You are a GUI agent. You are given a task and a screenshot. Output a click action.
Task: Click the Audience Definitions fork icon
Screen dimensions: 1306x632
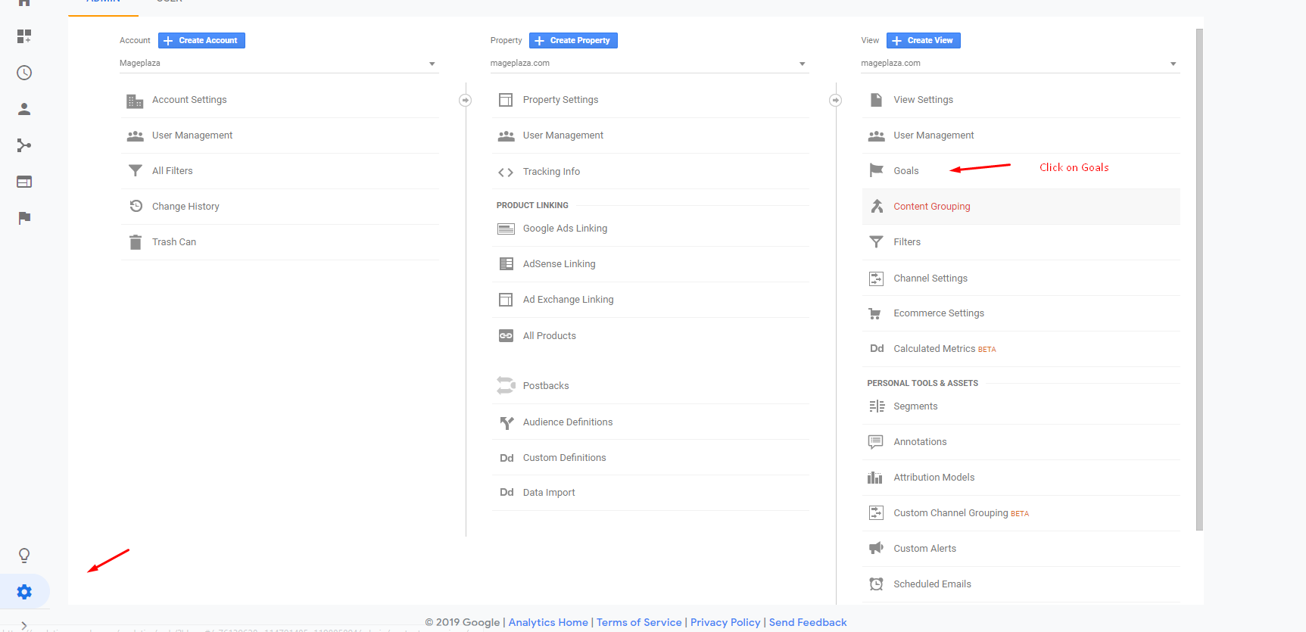click(507, 423)
